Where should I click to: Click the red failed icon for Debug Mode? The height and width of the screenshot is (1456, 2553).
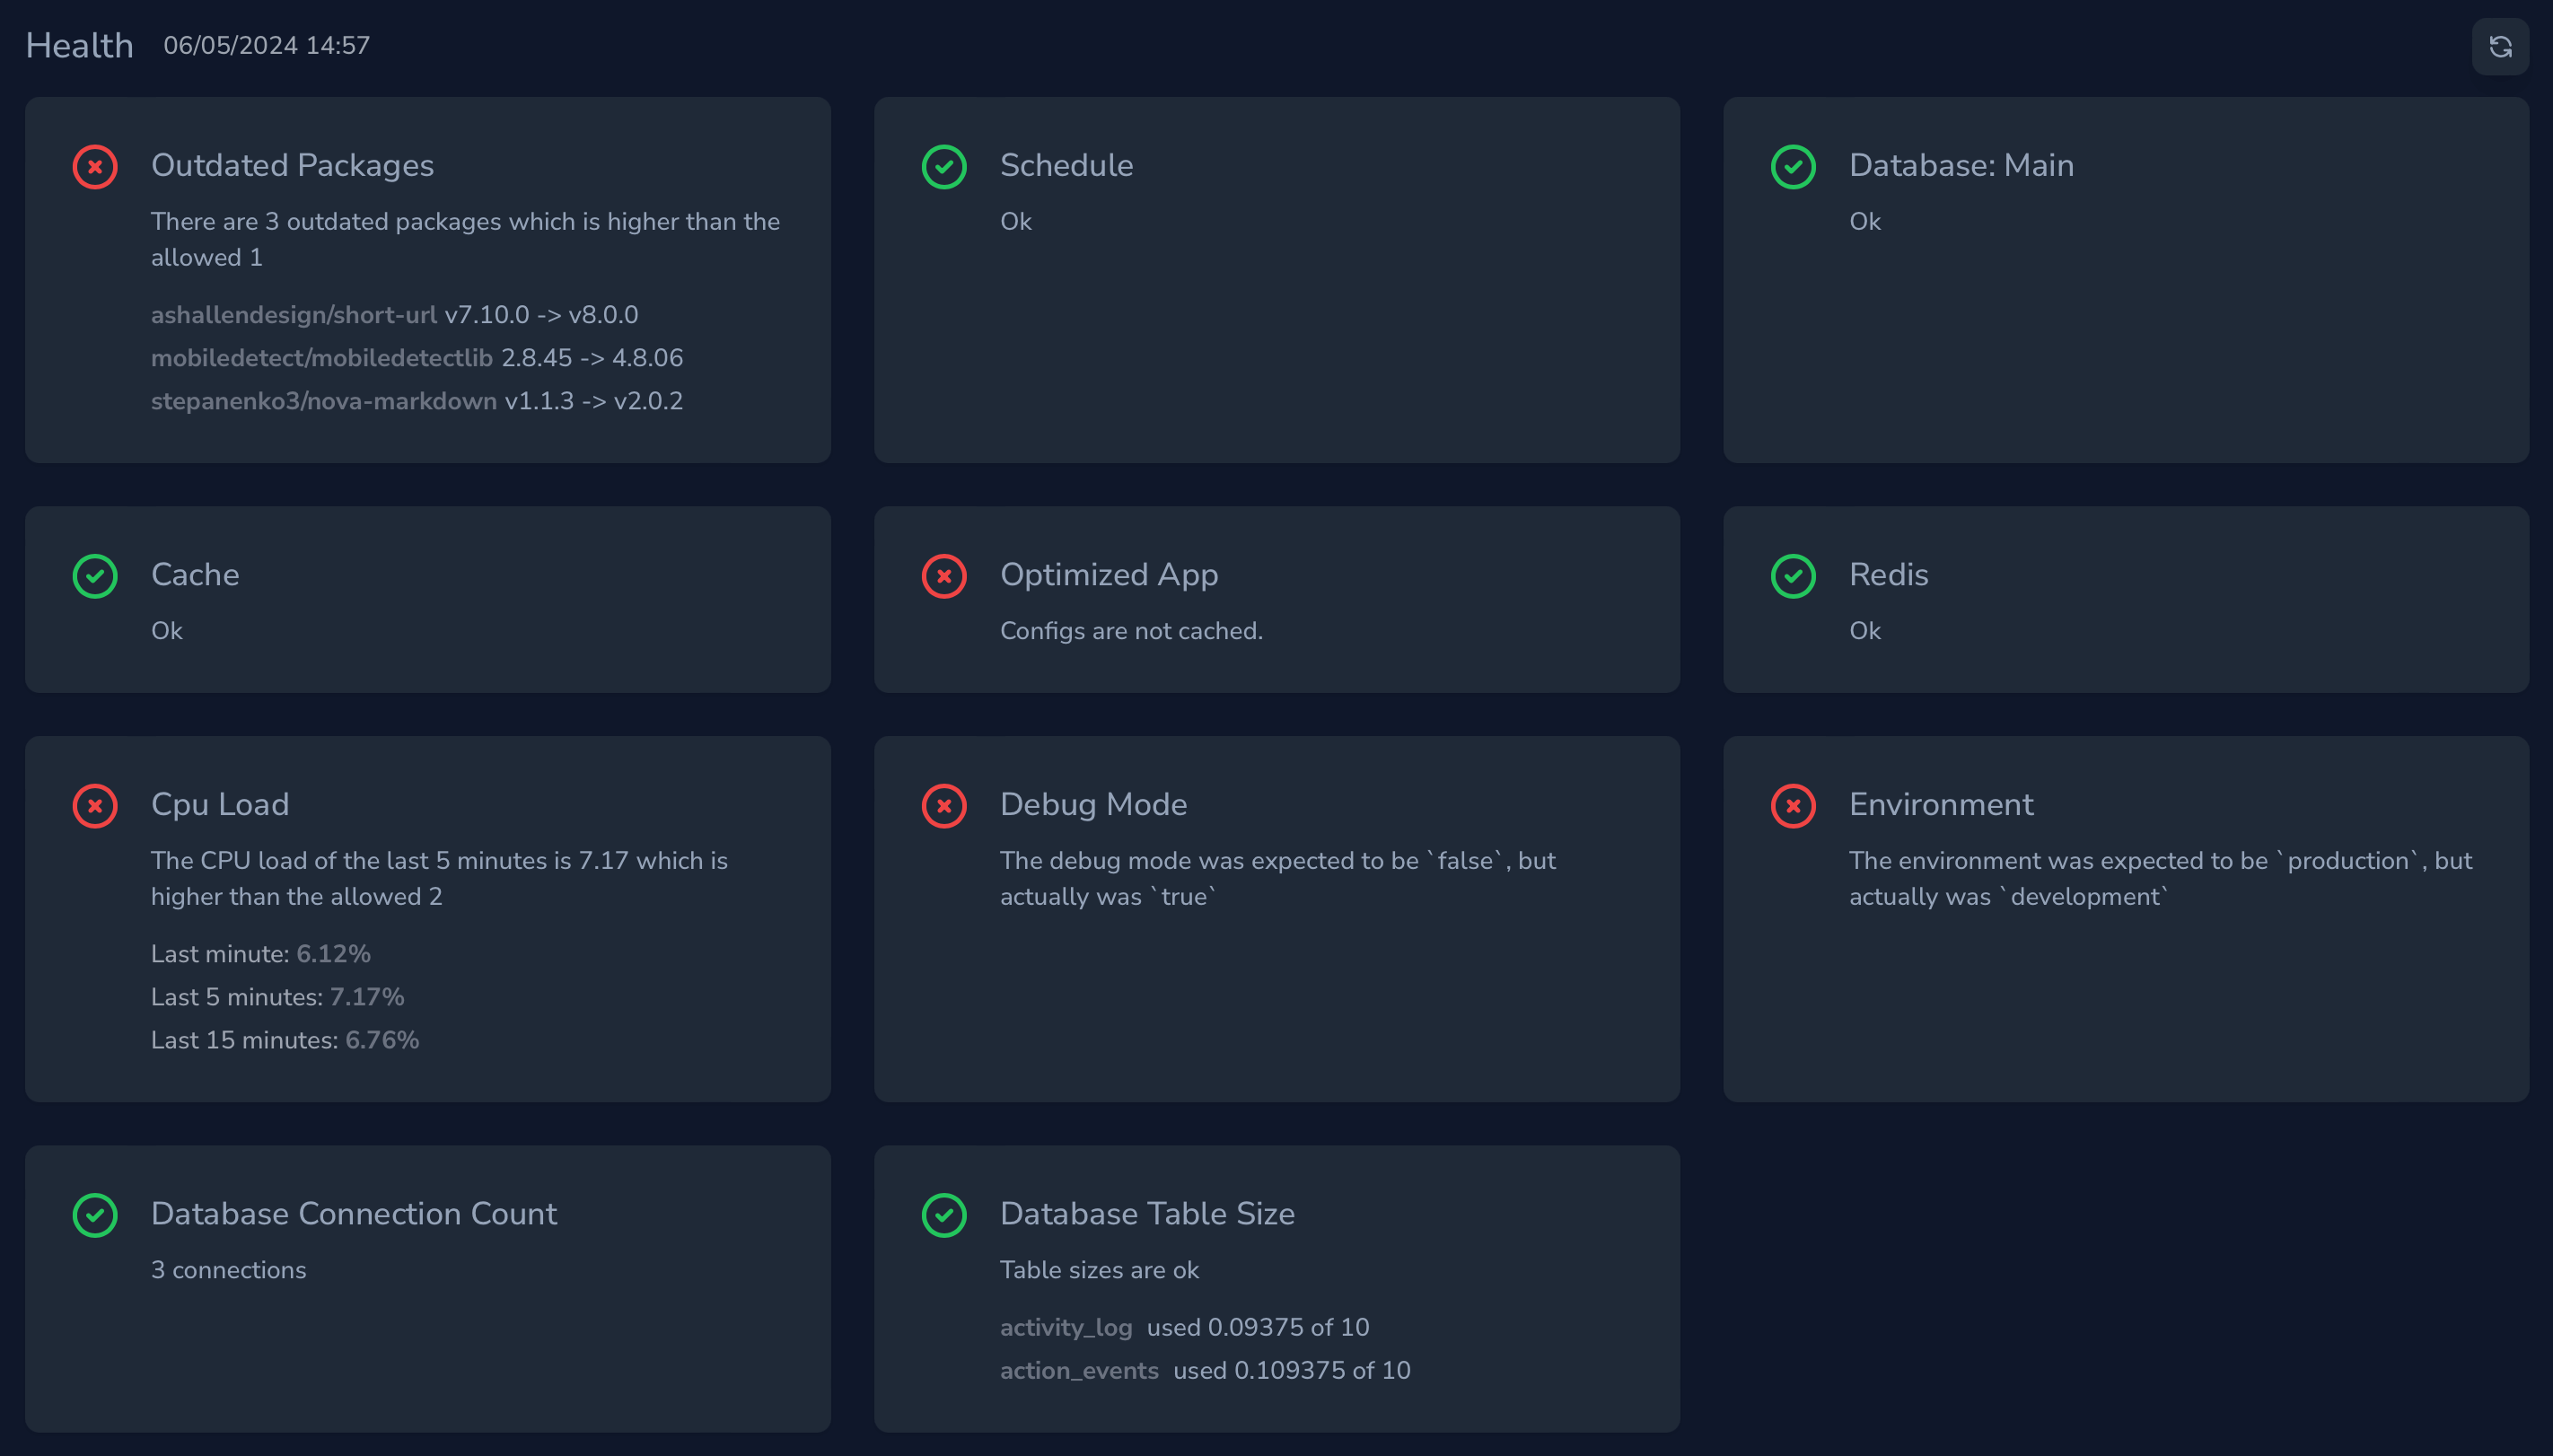(x=944, y=806)
